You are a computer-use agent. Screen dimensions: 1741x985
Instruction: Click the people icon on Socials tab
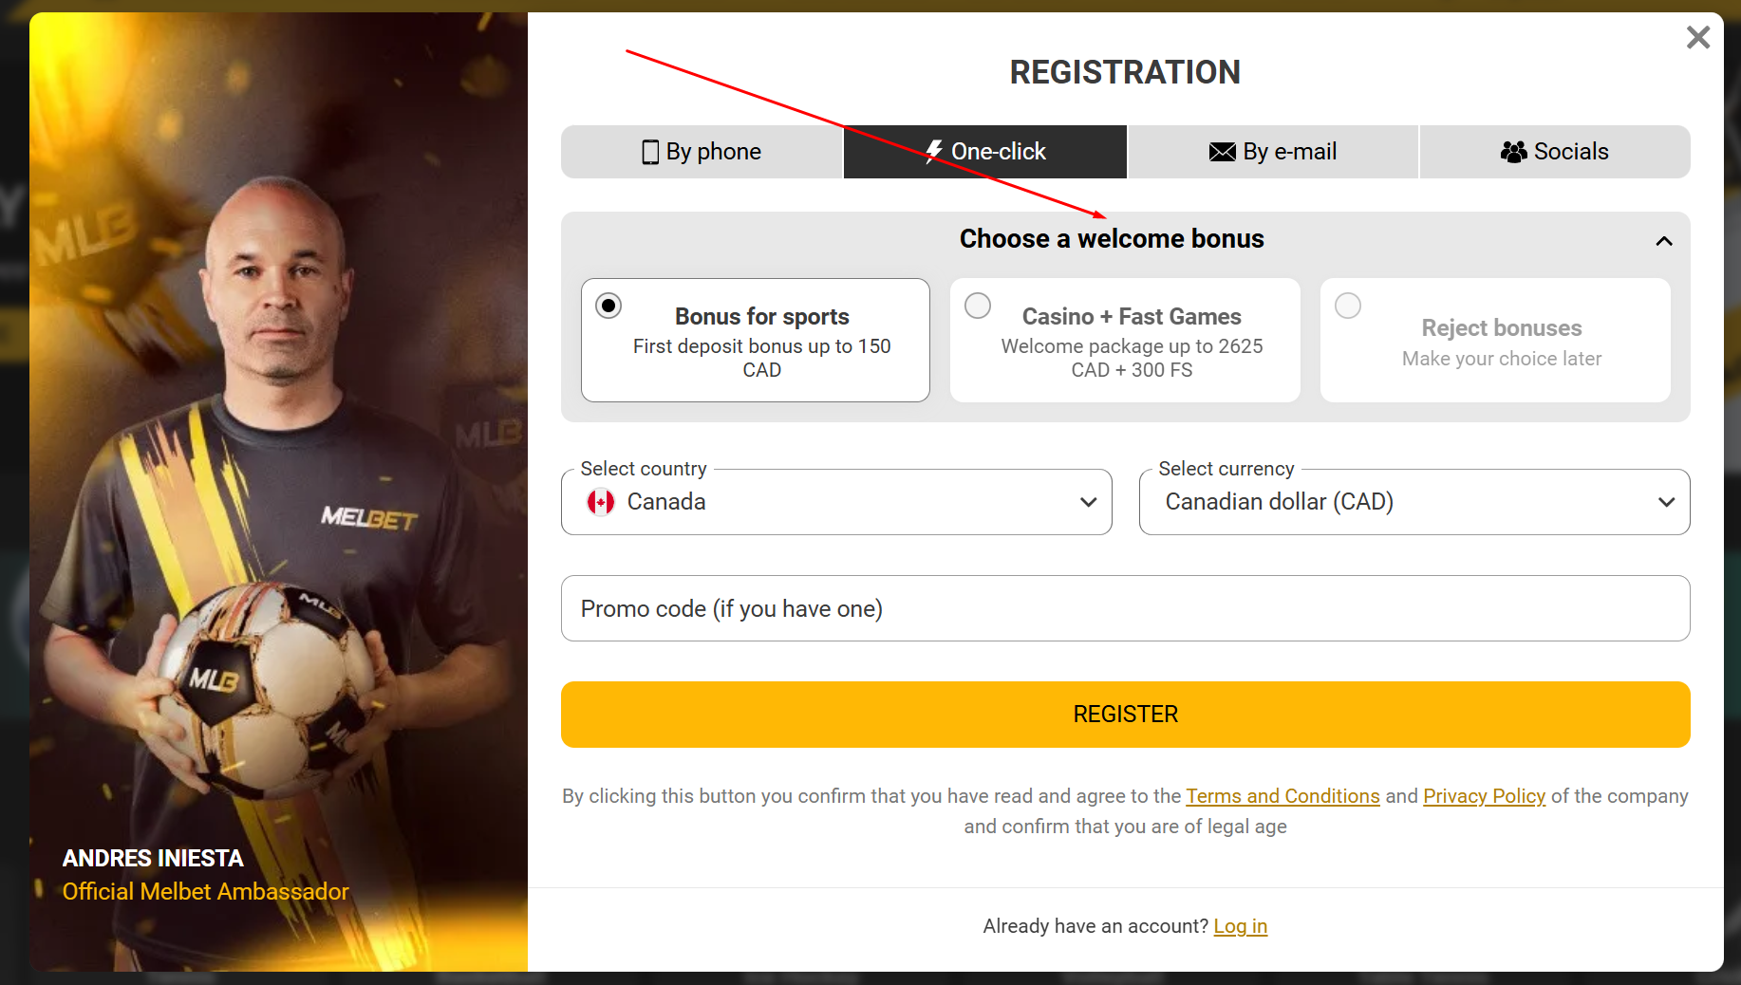tap(1513, 152)
